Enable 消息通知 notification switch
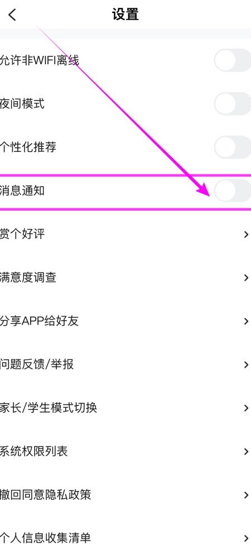 click(233, 190)
